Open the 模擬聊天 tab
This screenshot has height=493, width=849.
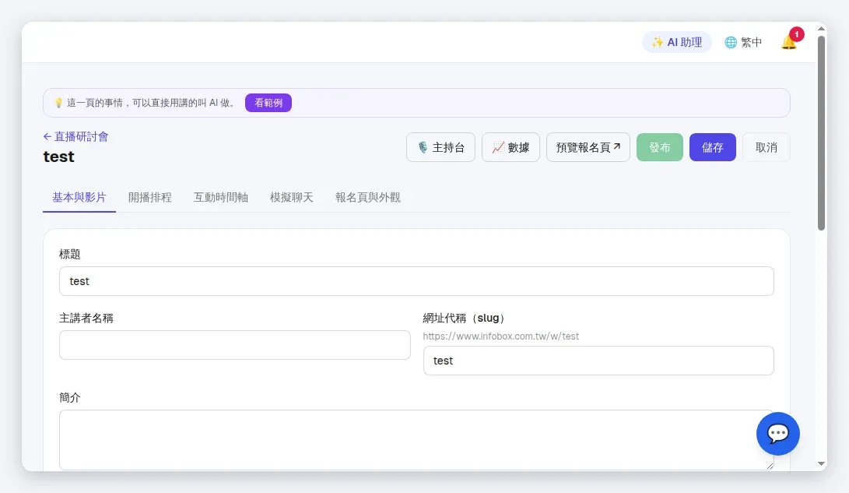coord(291,198)
